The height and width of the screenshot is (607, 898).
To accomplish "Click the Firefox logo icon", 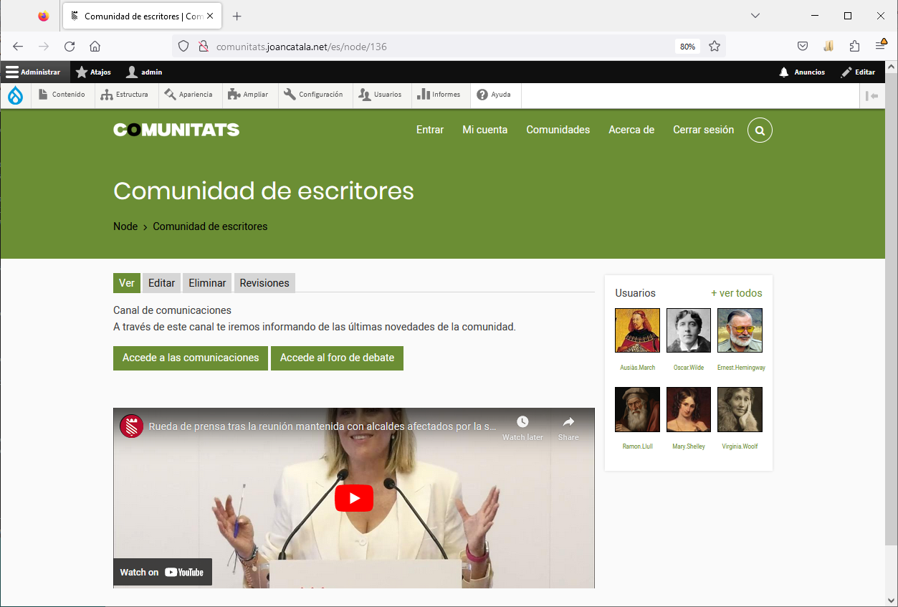I will tap(44, 16).
